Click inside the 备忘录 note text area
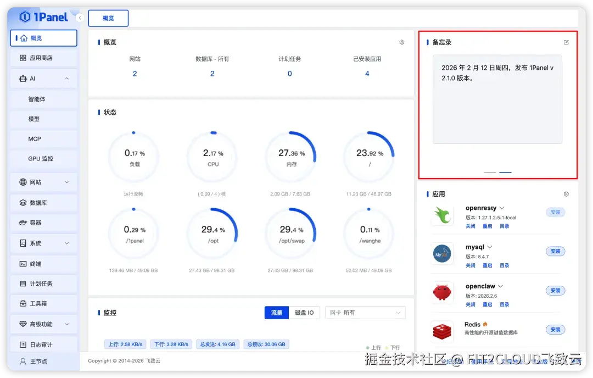593x378 pixels. pyautogui.click(x=497, y=99)
